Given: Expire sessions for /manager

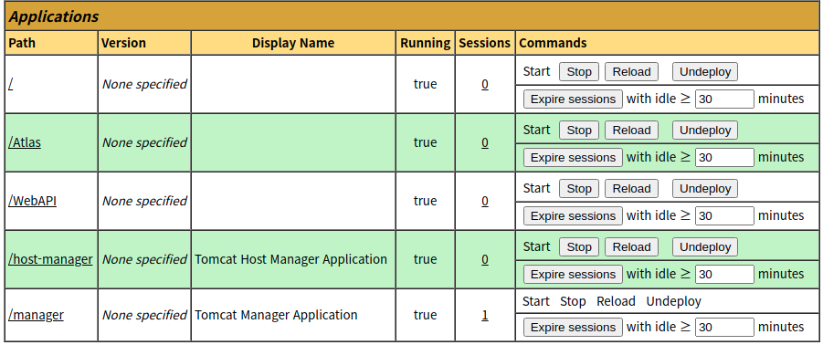Looking at the screenshot, I should coord(573,327).
